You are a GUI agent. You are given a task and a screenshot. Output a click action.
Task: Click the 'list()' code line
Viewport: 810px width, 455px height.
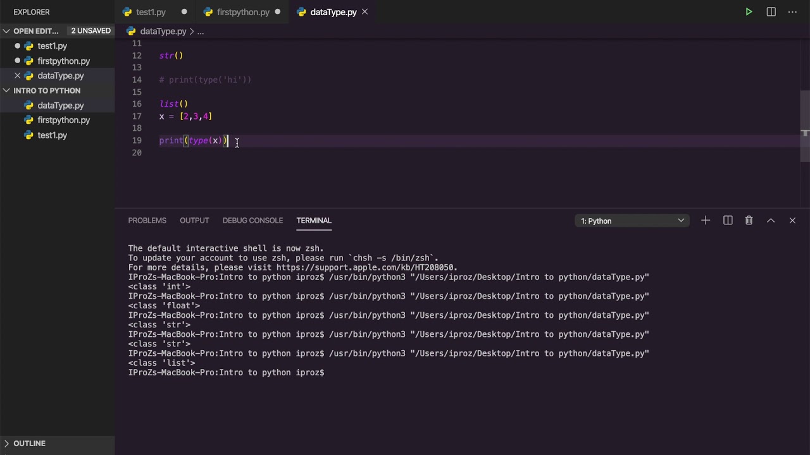click(x=173, y=104)
